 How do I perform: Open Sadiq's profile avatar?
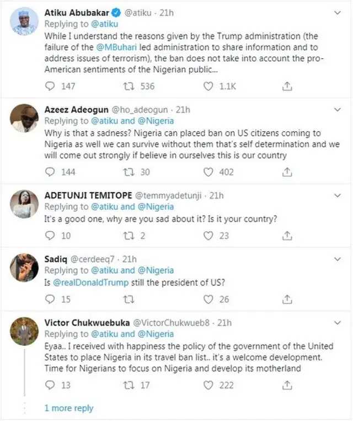tap(24, 268)
